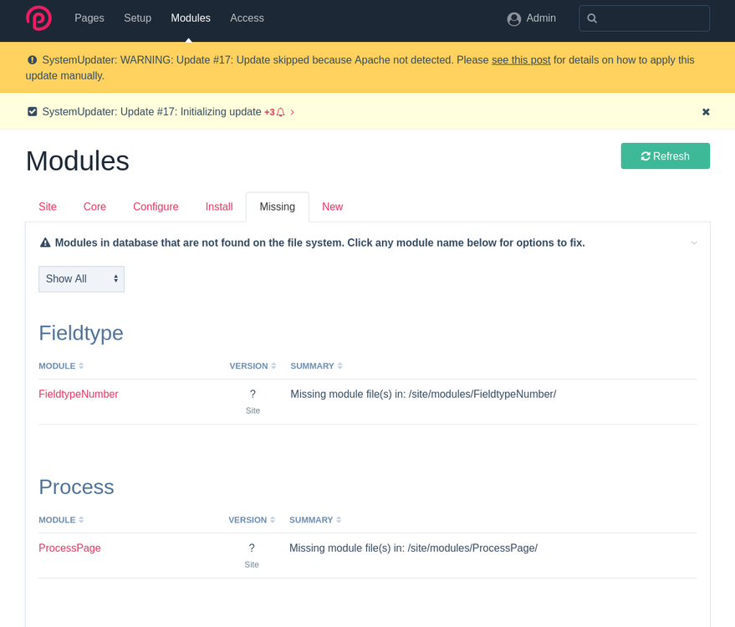Open the Setup menu
Screen dimensions: 735x627
pyautogui.click(x=137, y=18)
